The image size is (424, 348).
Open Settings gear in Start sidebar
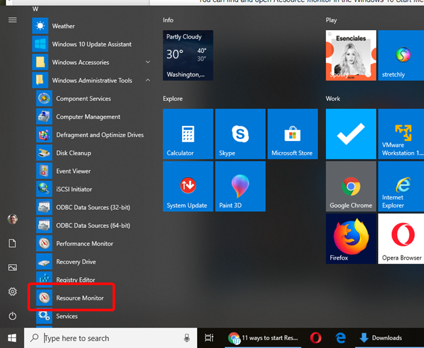12,292
